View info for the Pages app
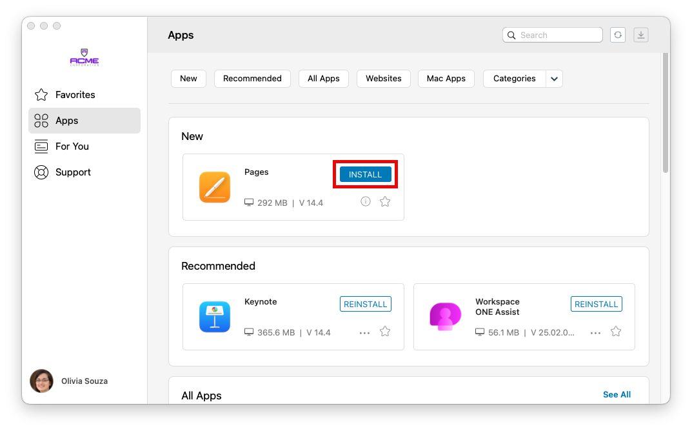This screenshot has height=431, width=692. [365, 201]
